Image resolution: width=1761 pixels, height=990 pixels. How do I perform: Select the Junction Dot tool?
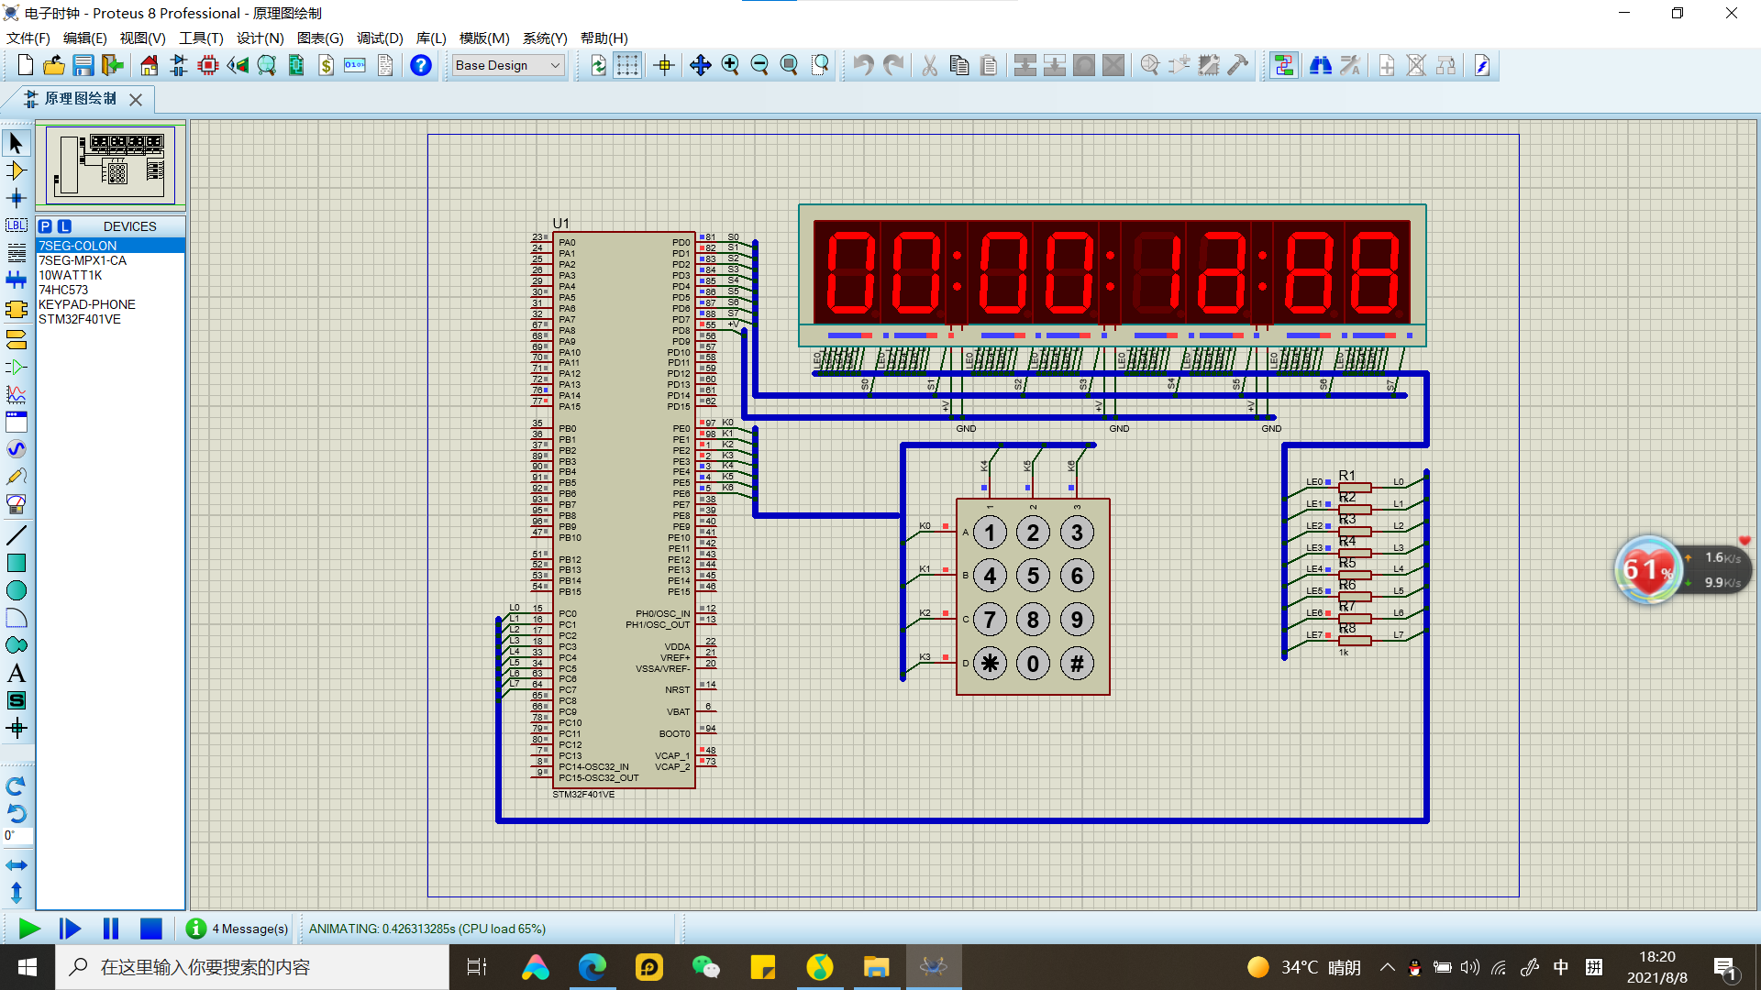tap(16, 198)
